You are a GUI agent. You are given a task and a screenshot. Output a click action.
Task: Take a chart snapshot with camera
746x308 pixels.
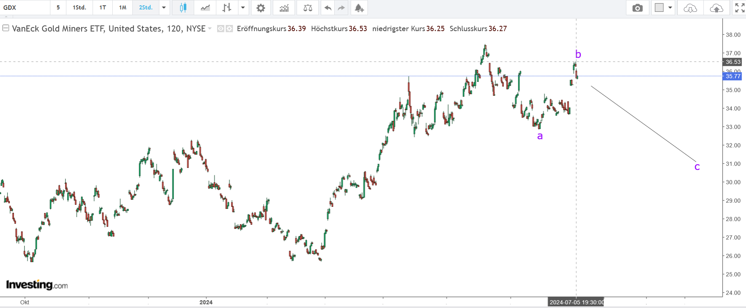[x=637, y=8]
